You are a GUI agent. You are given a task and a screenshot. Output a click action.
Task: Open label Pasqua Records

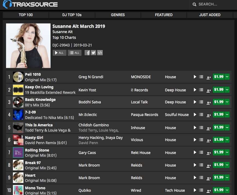144,115
